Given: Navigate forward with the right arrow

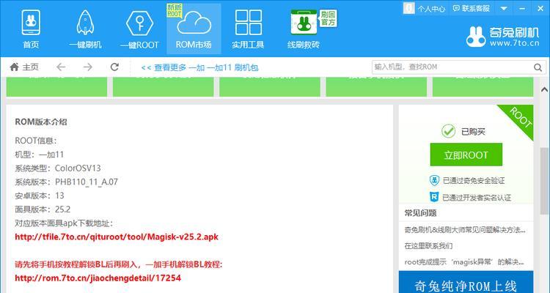Looking at the screenshot, I should click(88, 67).
